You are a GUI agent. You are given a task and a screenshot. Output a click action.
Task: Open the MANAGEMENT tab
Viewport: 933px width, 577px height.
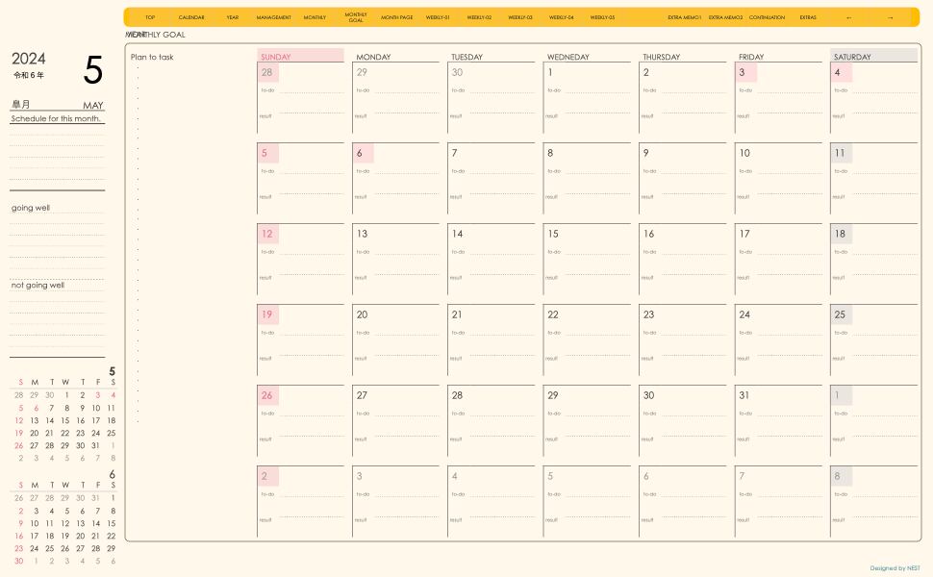(x=274, y=17)
